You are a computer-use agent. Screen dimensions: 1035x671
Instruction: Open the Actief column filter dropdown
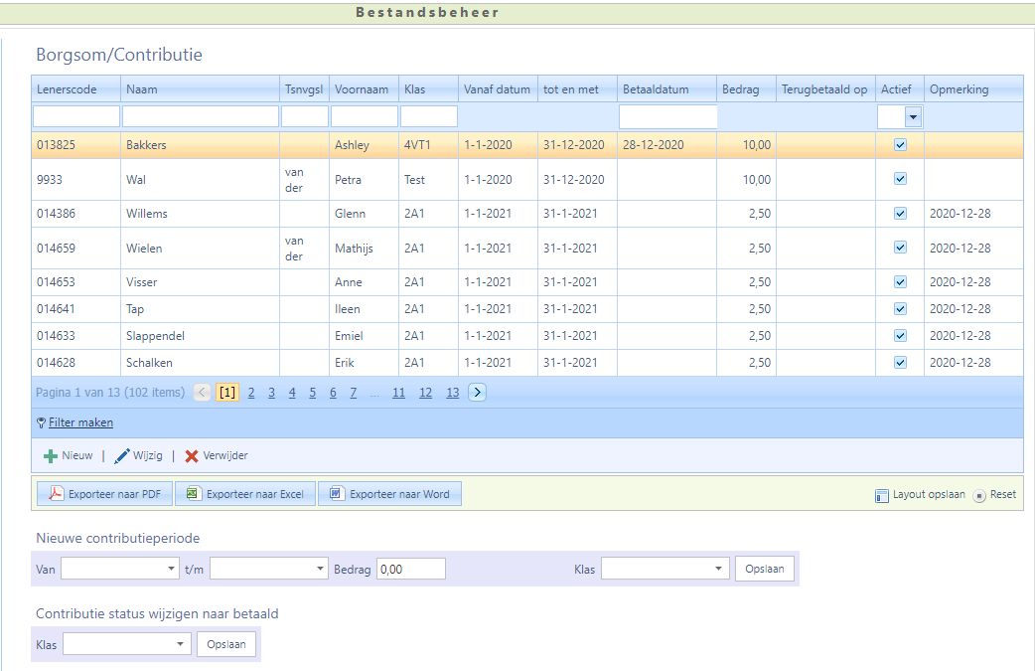click(913, 117)
